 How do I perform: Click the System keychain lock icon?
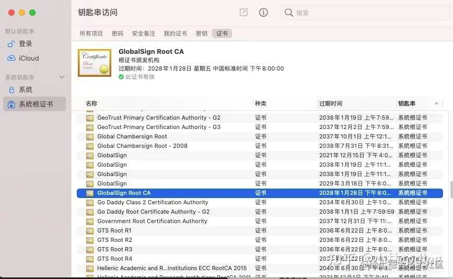point(11,90)
